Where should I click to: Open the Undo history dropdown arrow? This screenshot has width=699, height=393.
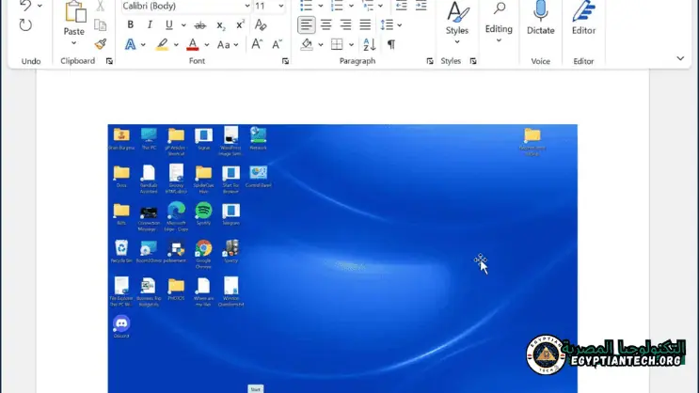(40, 6)
